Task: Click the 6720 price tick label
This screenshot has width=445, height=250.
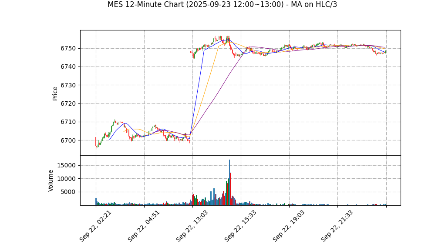Action: click(68, 104)
